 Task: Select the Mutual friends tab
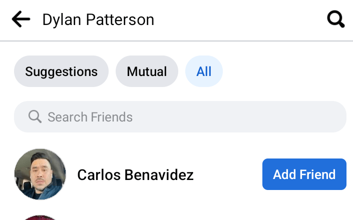pos(147,71)
